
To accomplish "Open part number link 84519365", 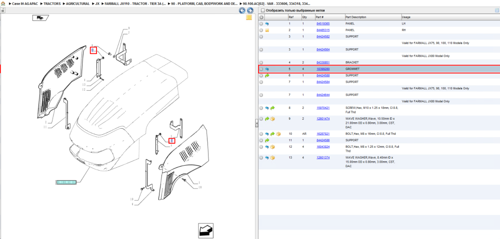I will pos(322,23).
